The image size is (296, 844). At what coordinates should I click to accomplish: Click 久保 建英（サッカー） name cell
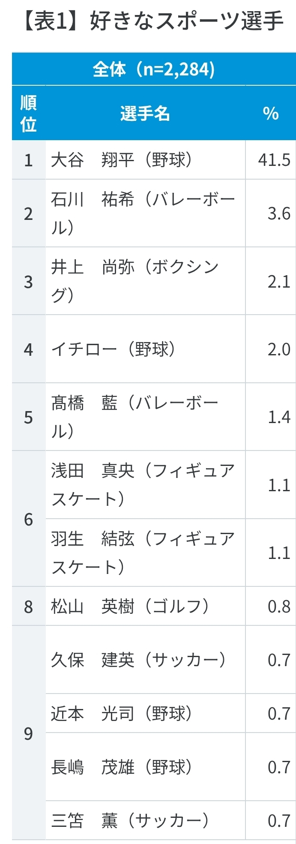coord(138,660)
